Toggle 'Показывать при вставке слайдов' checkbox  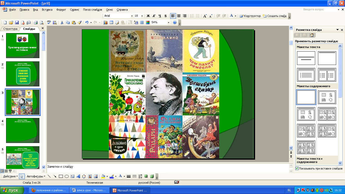(297, 168)
